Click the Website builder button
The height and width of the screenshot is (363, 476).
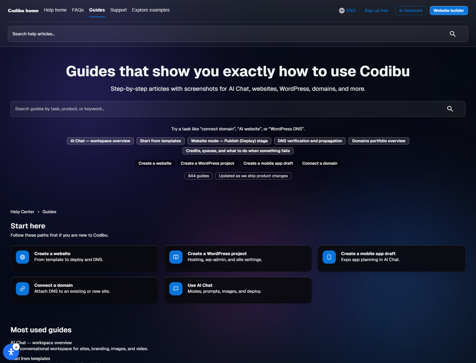pos(449,11)
